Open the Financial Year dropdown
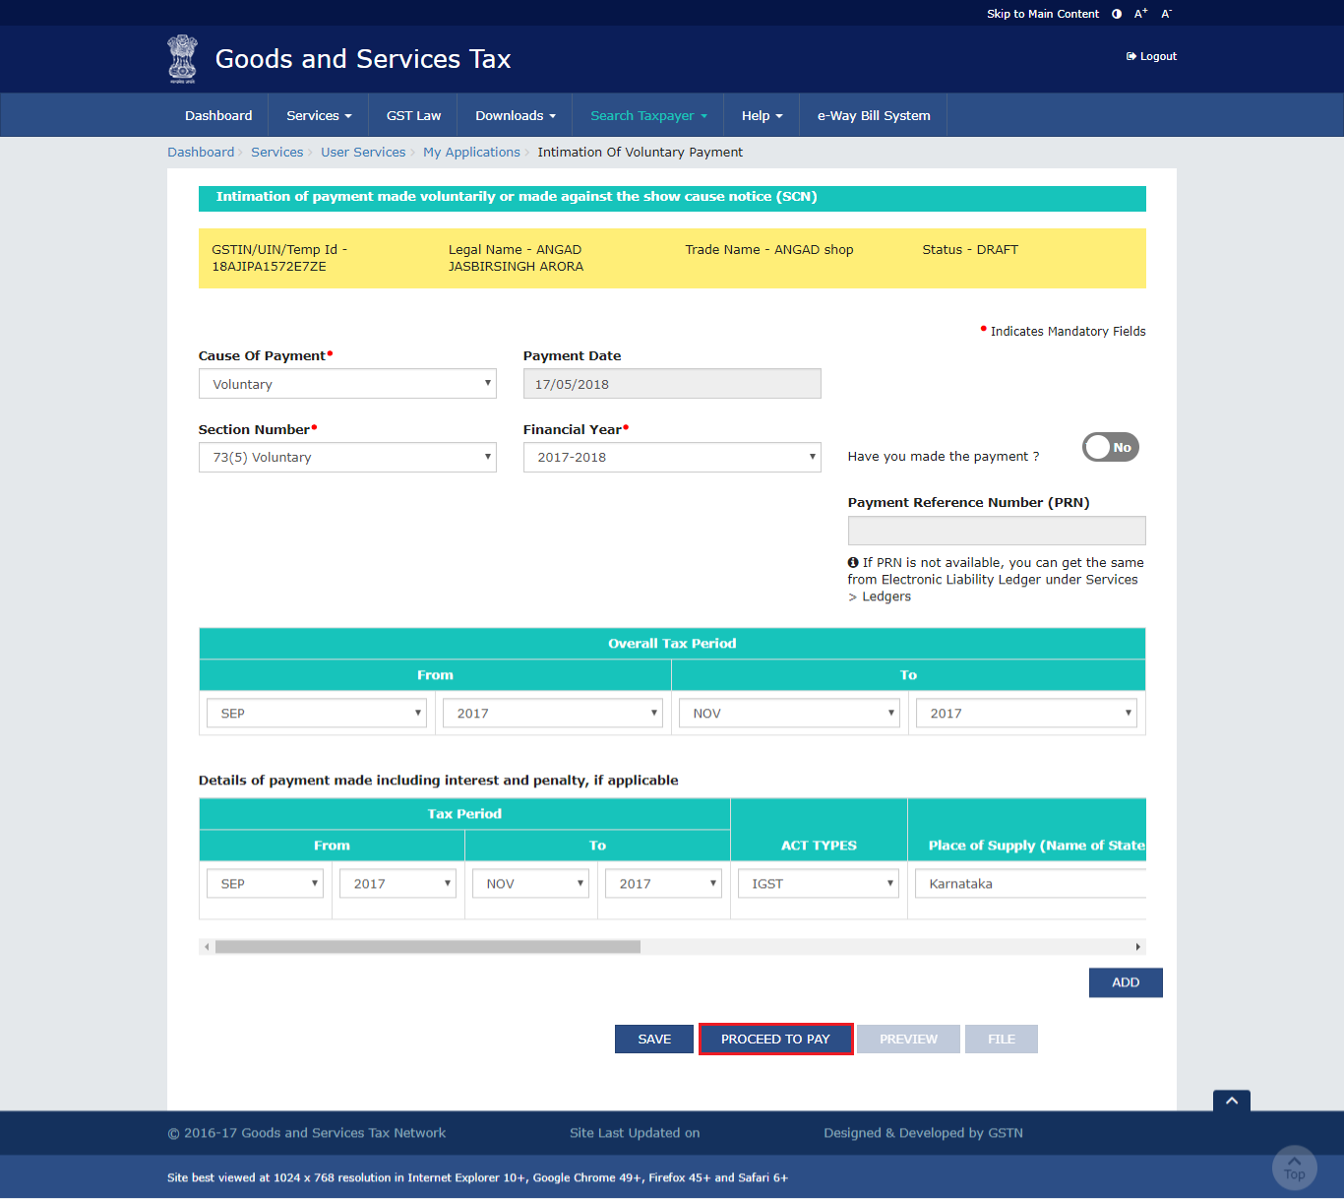Viewport: 1344px width, 1199px height. (x=671, y=457)
